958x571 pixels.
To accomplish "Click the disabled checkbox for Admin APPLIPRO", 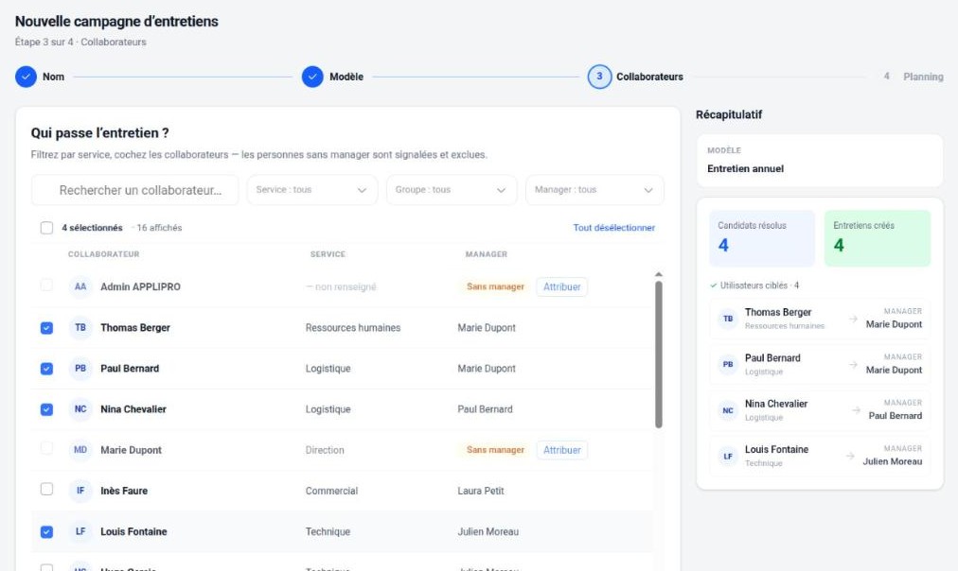I will tap(46, 285).
